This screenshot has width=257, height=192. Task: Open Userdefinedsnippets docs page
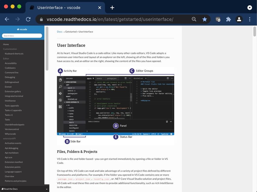coord(15,124)
